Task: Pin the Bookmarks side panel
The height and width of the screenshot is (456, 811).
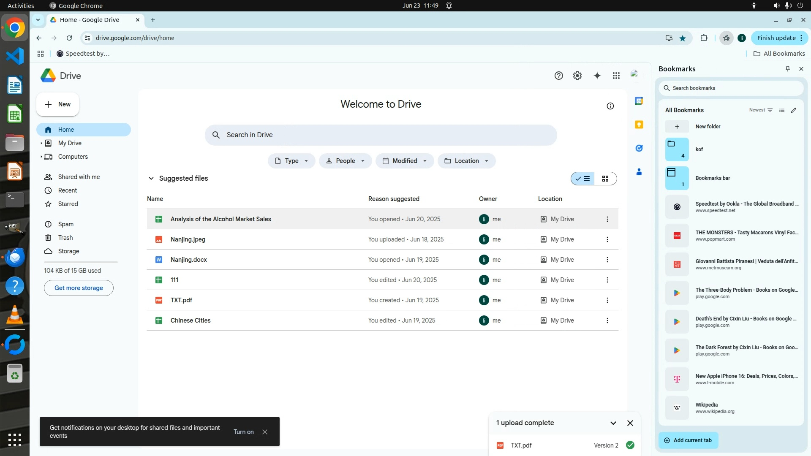Action: pos(787,69)
